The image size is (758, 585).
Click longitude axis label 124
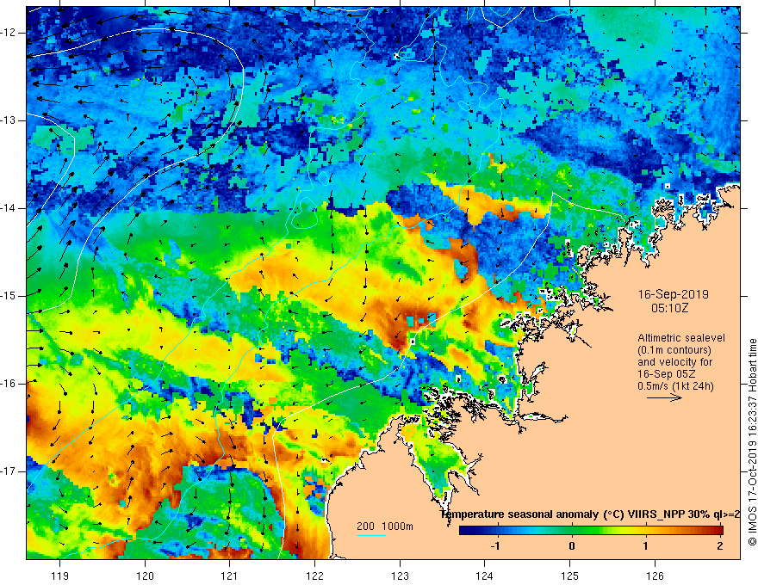tap(484, 576)
